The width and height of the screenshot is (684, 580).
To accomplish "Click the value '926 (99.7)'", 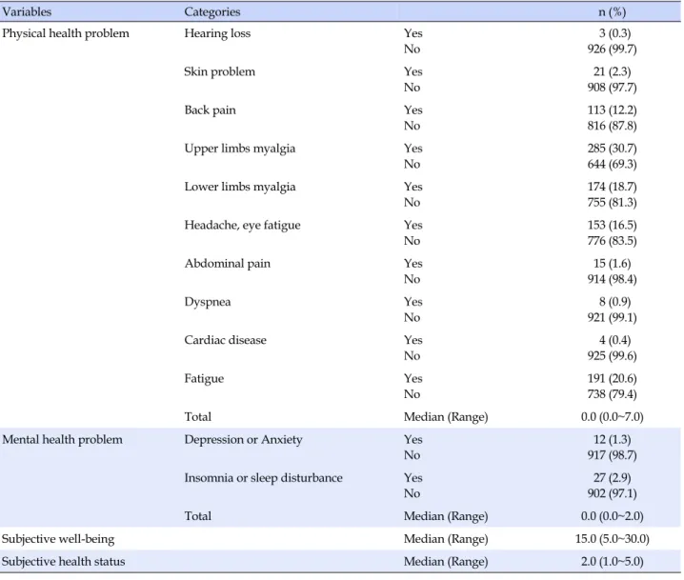I will pos(612,49).
